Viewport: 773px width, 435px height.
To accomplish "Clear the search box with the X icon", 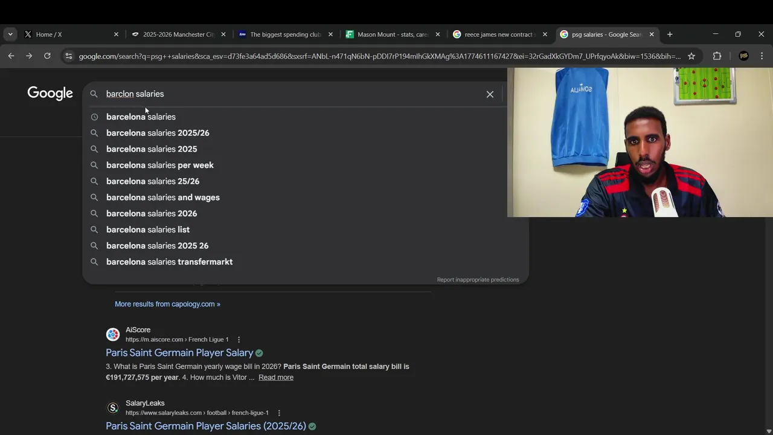I will [490, 94].
